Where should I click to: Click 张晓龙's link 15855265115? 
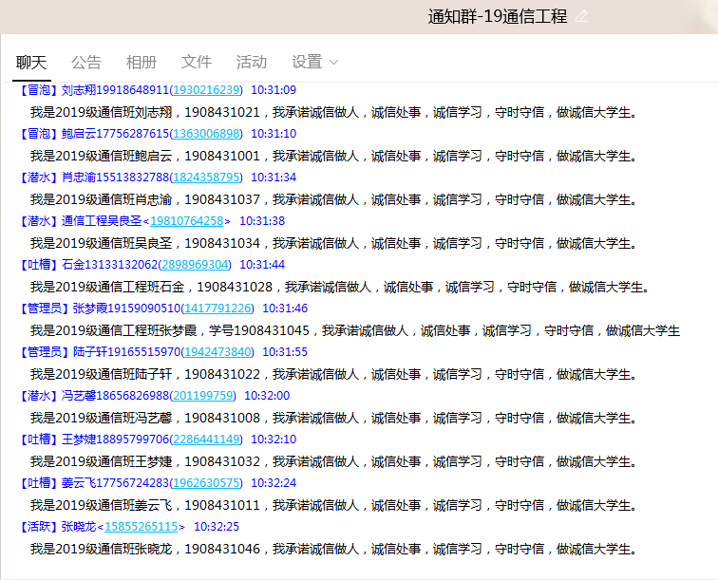pos(142,527)
